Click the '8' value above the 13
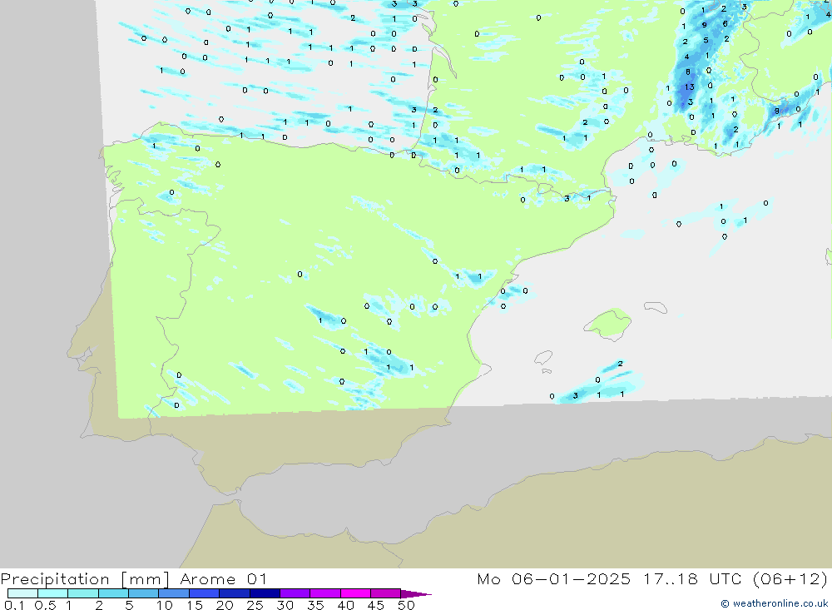This screenshot has width=832, height=610. [x=688, y=72]
